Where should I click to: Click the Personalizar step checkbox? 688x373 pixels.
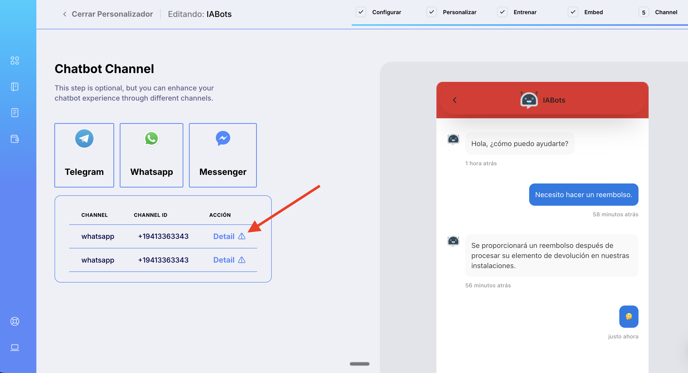pos(431,12)
